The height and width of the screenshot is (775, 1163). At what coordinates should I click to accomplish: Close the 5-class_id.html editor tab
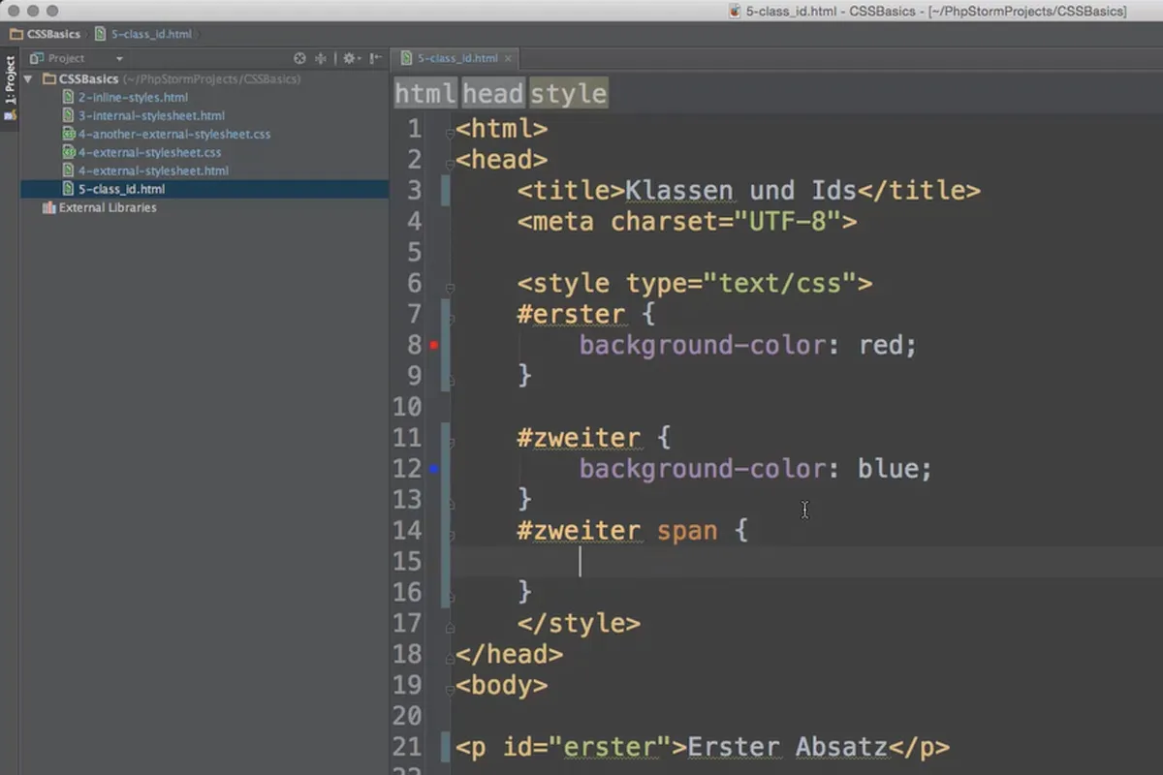click(x=508, y=58)
